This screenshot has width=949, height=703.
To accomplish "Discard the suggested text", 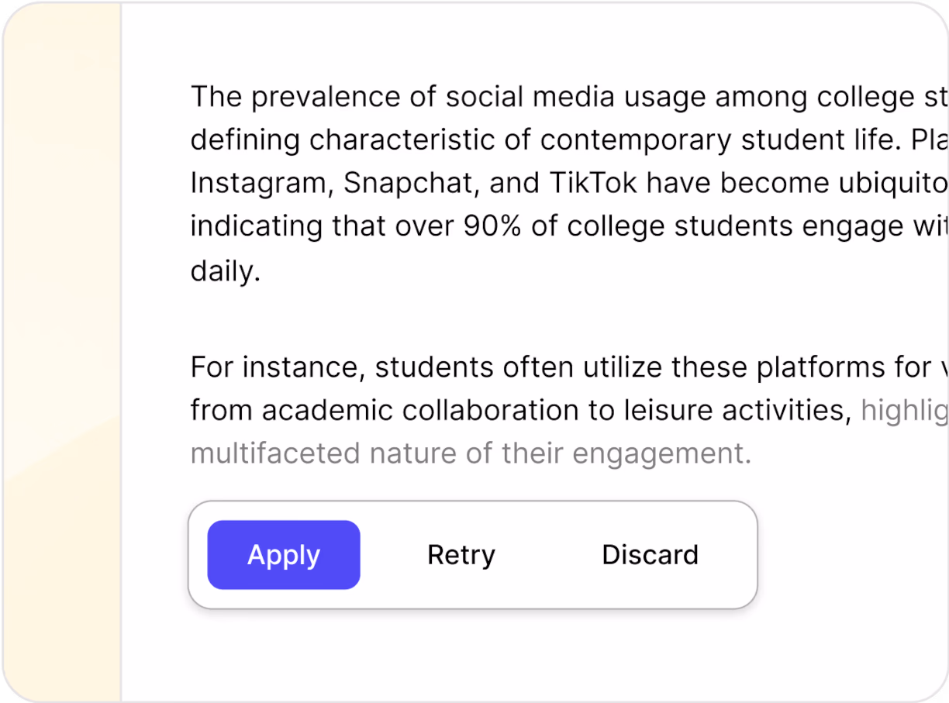I will click(x=650, y=555).
